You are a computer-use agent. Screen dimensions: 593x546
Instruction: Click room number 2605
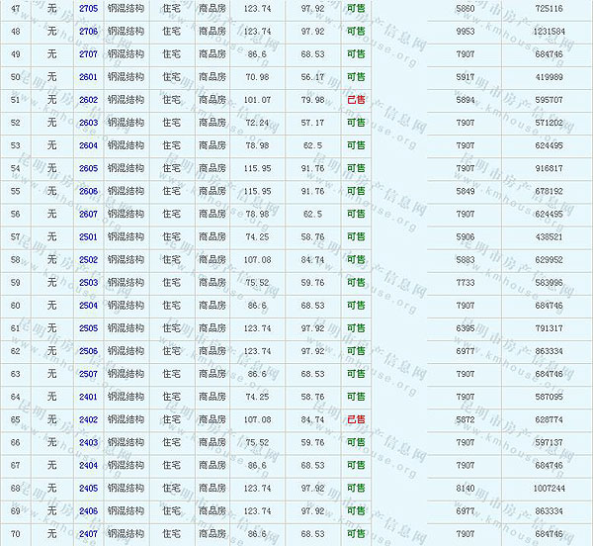[88, 168]
